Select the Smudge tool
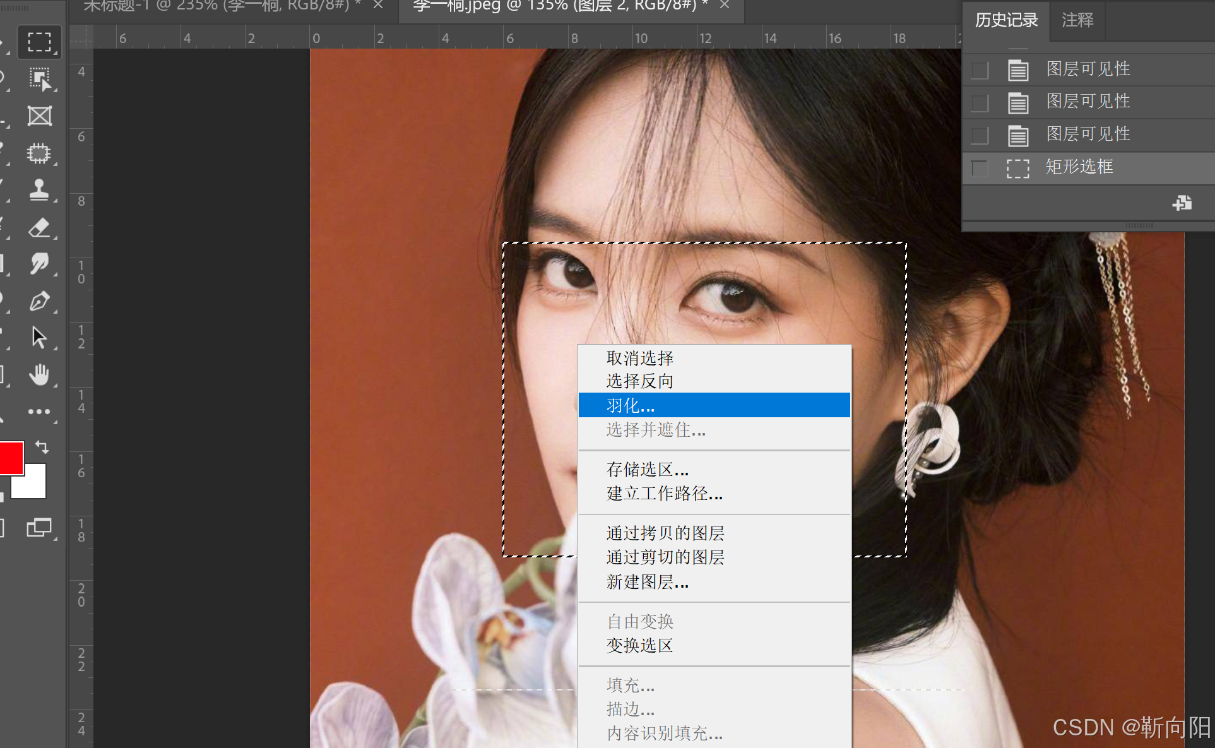Image resolution: width=1215 pixels, height=748 pixels. tap(39, 264)
